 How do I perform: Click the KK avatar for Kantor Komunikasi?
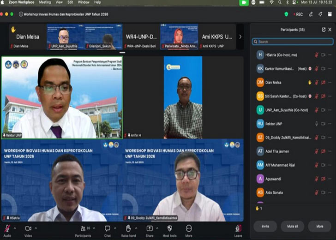pyautogui.click(x=260, y=69)
